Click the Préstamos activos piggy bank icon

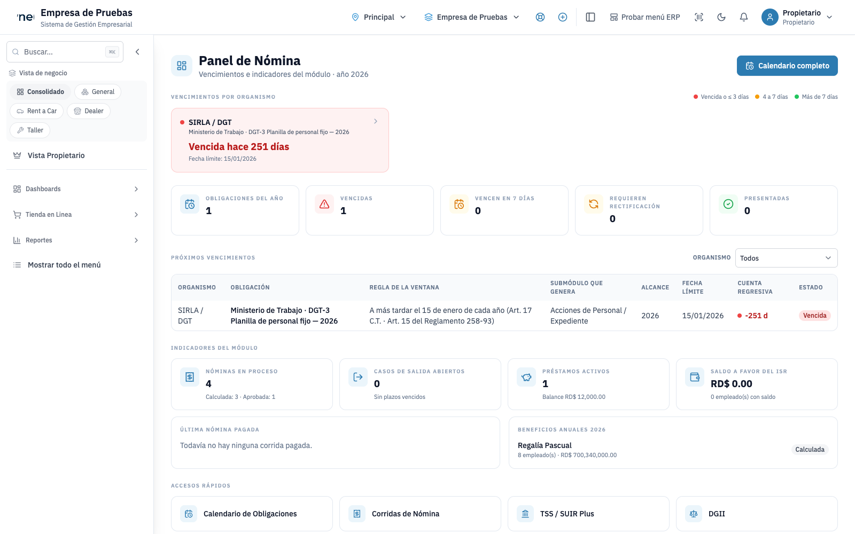(x=526, y=377)
